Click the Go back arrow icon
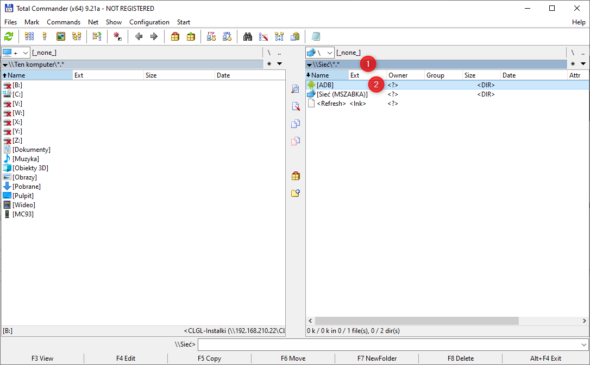The width and height of the screenshot is (590, 365). (x=139, y=37)
